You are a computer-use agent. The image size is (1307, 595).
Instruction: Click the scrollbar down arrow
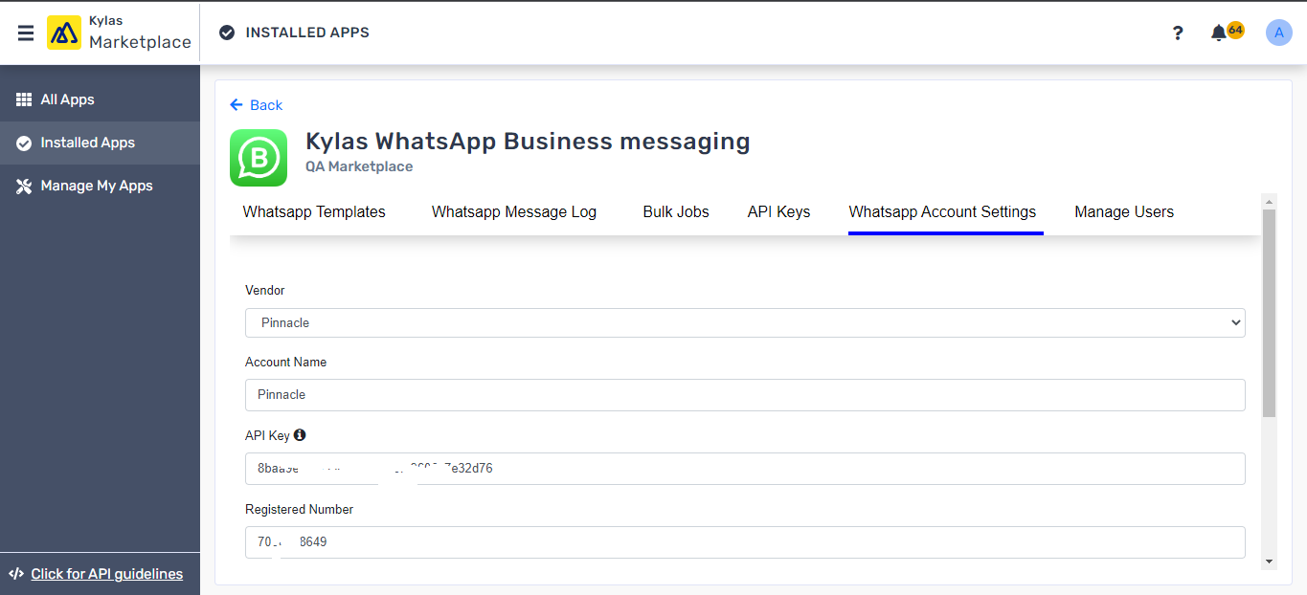1270,562
